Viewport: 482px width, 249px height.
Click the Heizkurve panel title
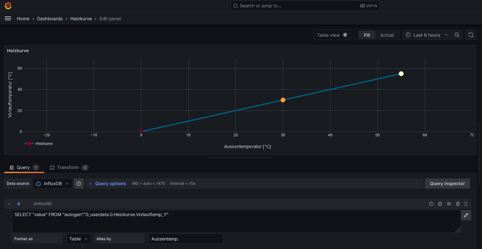[18, 51]
